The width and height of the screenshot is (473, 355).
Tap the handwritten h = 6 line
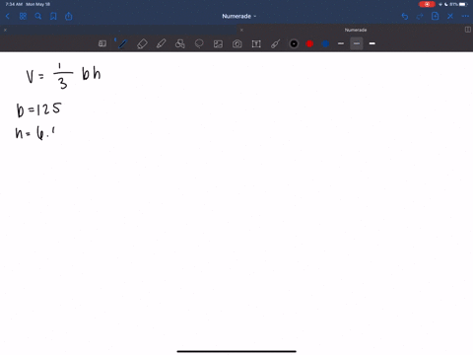[35, 133]
